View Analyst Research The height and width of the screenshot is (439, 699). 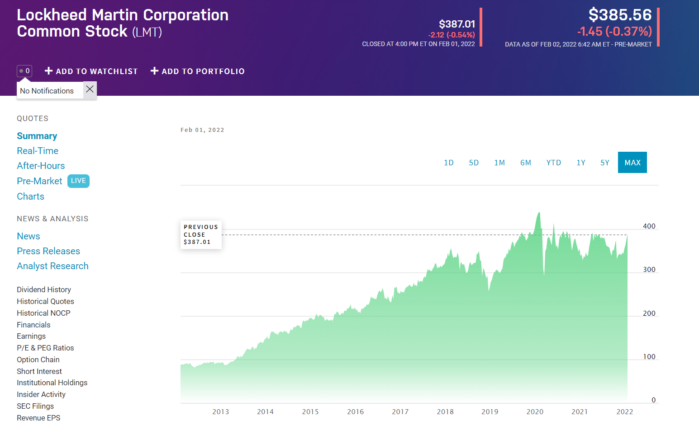click(52, 266)
